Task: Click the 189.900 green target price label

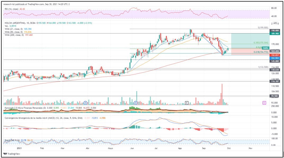Action: click(275, 33)
